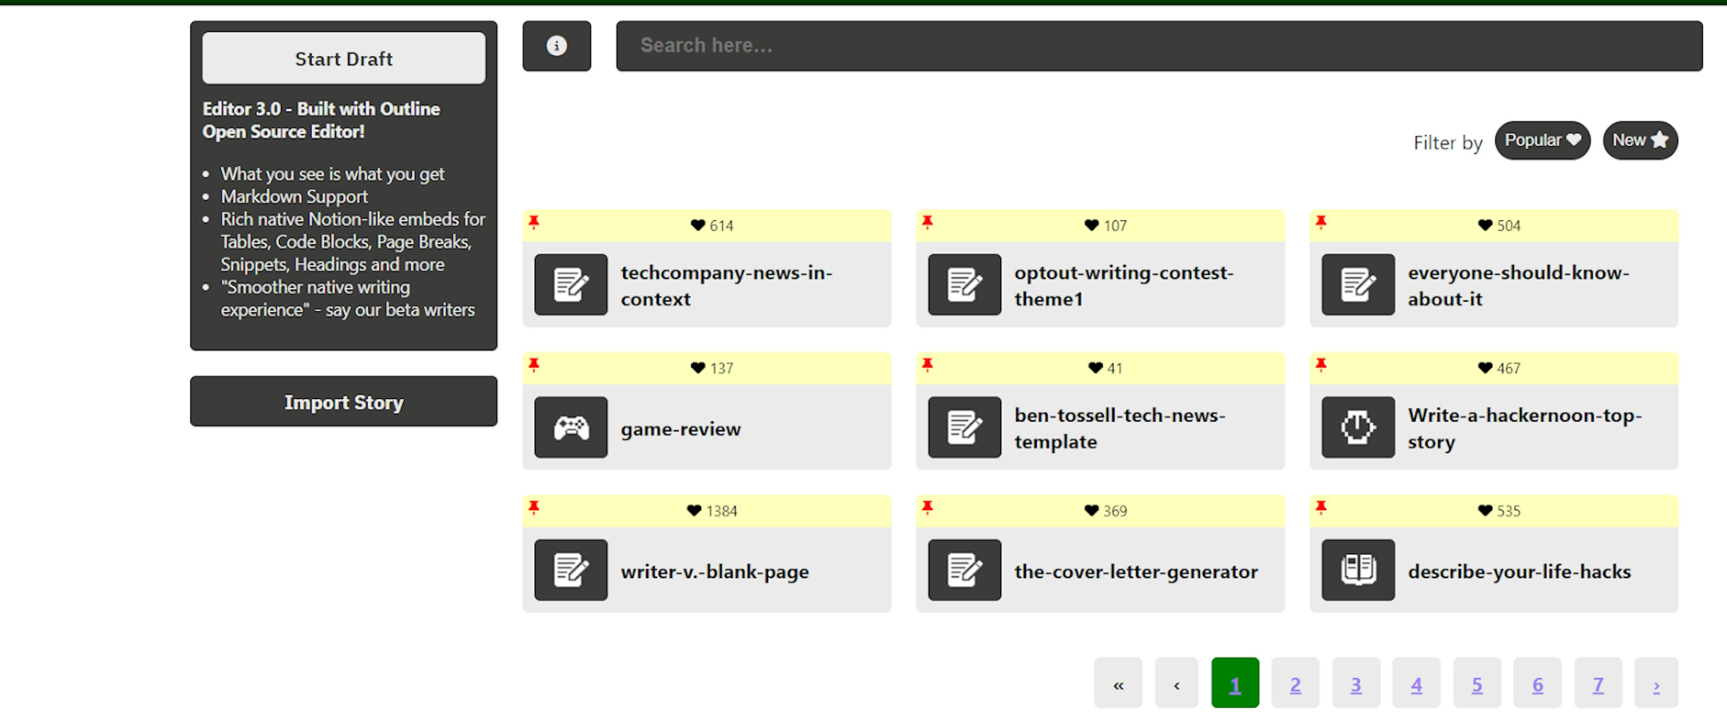This screenshot has height=721, width=1727.
Task: Go to page 5
Action: 1477,683
